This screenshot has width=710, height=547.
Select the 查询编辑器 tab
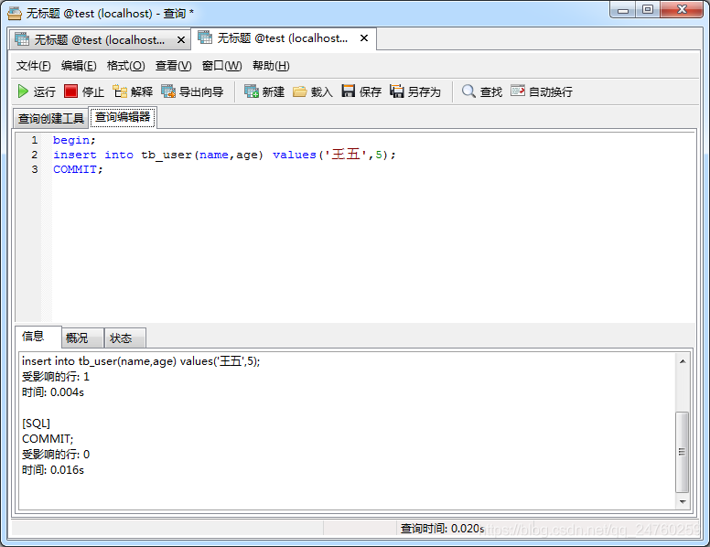[123, 117]
